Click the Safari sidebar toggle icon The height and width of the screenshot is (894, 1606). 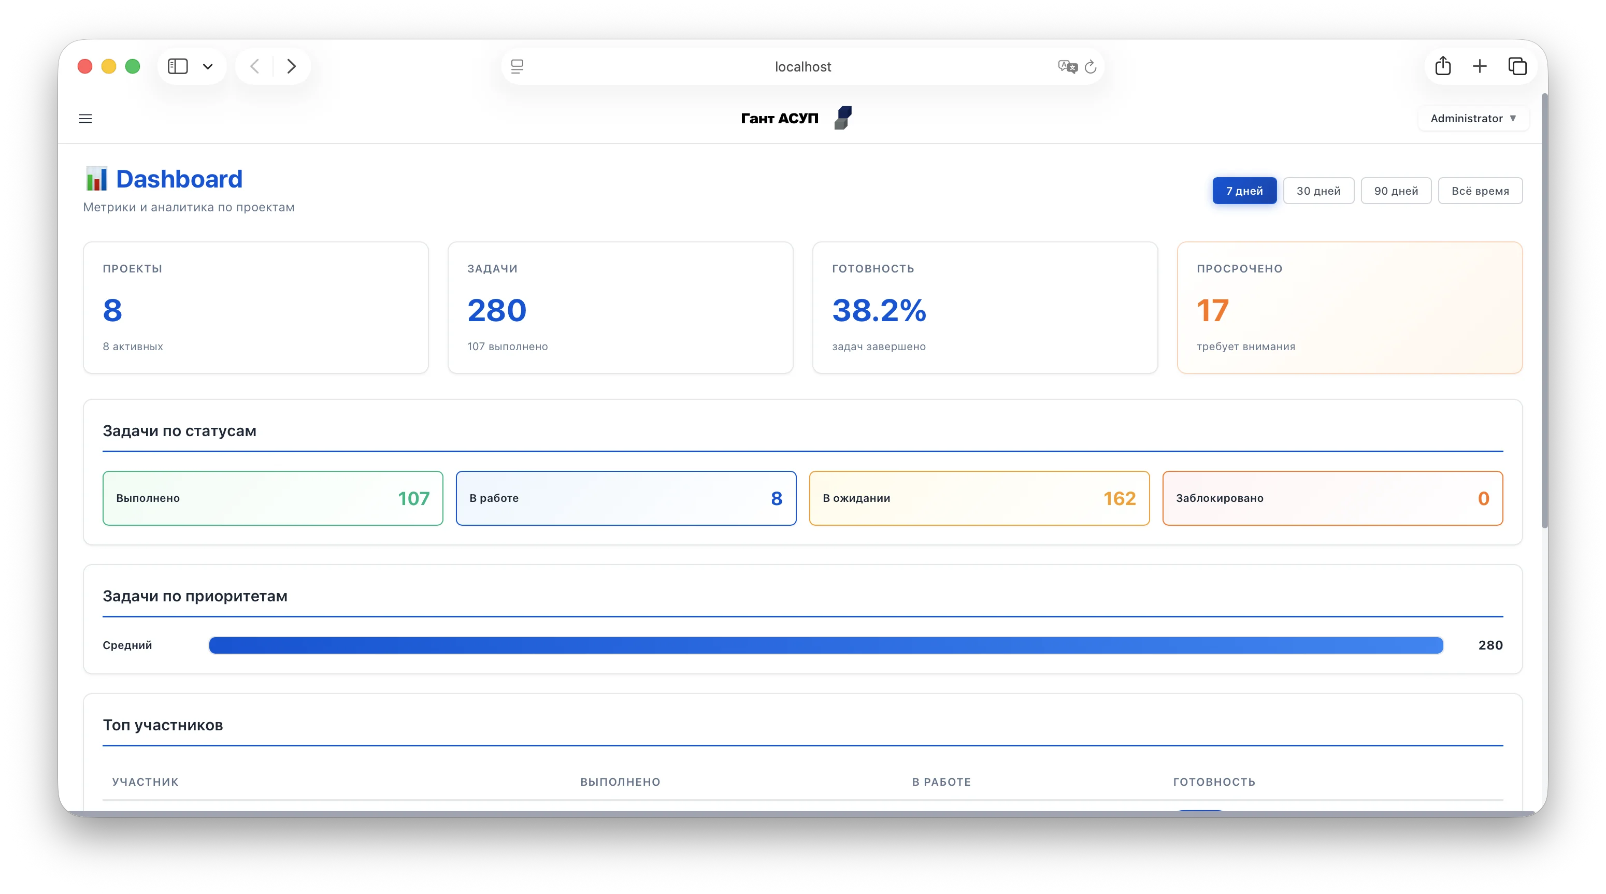(x=178, y=66)
